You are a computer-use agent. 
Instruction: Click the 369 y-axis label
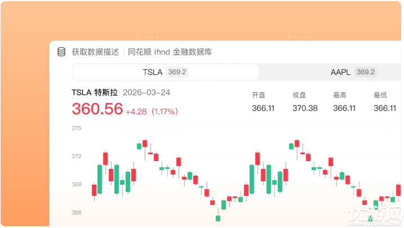pyautogui.click(x=77, y=184)
